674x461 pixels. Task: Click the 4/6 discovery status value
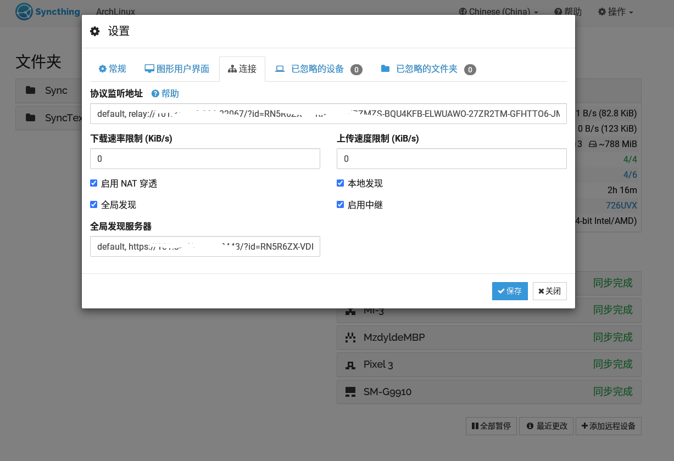point(630,175)
